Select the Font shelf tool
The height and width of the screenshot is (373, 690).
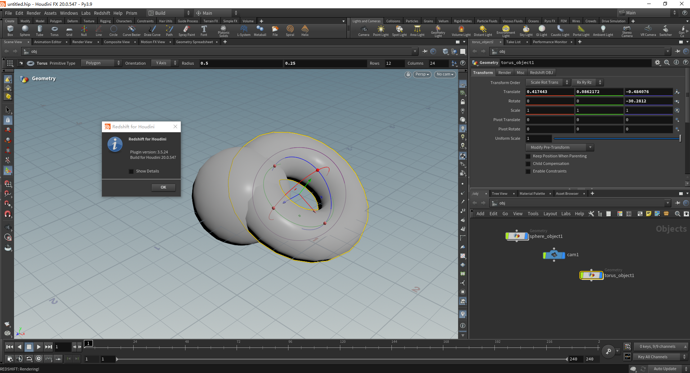point(204,31)
